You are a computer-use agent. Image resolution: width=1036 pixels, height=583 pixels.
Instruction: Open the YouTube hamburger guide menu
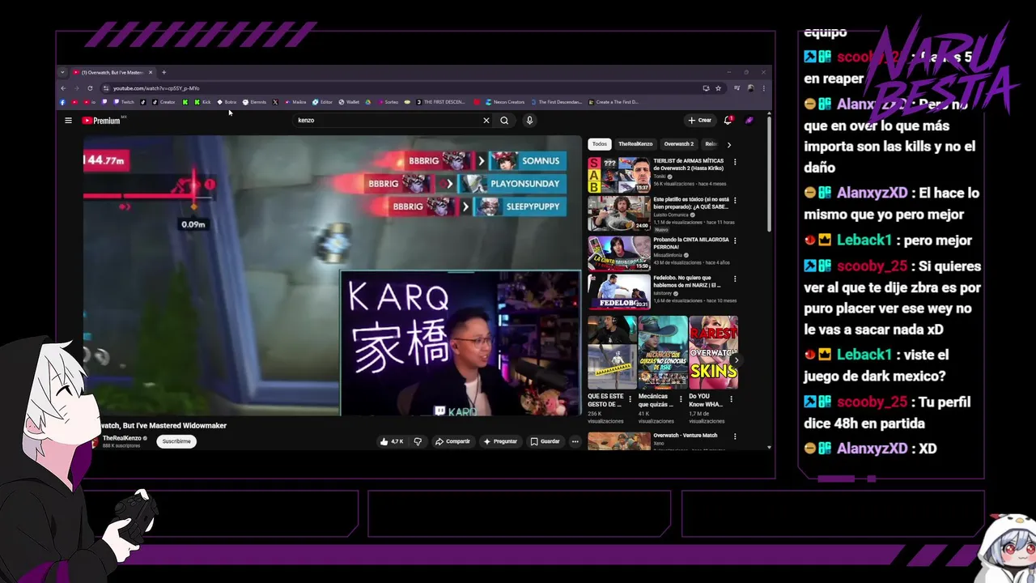point(68,121)
